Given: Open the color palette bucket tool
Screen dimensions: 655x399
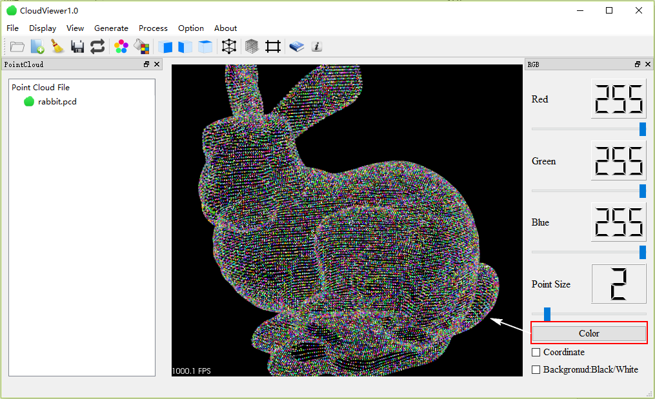Looking at the screenshot, I should (x=142, y=46).
